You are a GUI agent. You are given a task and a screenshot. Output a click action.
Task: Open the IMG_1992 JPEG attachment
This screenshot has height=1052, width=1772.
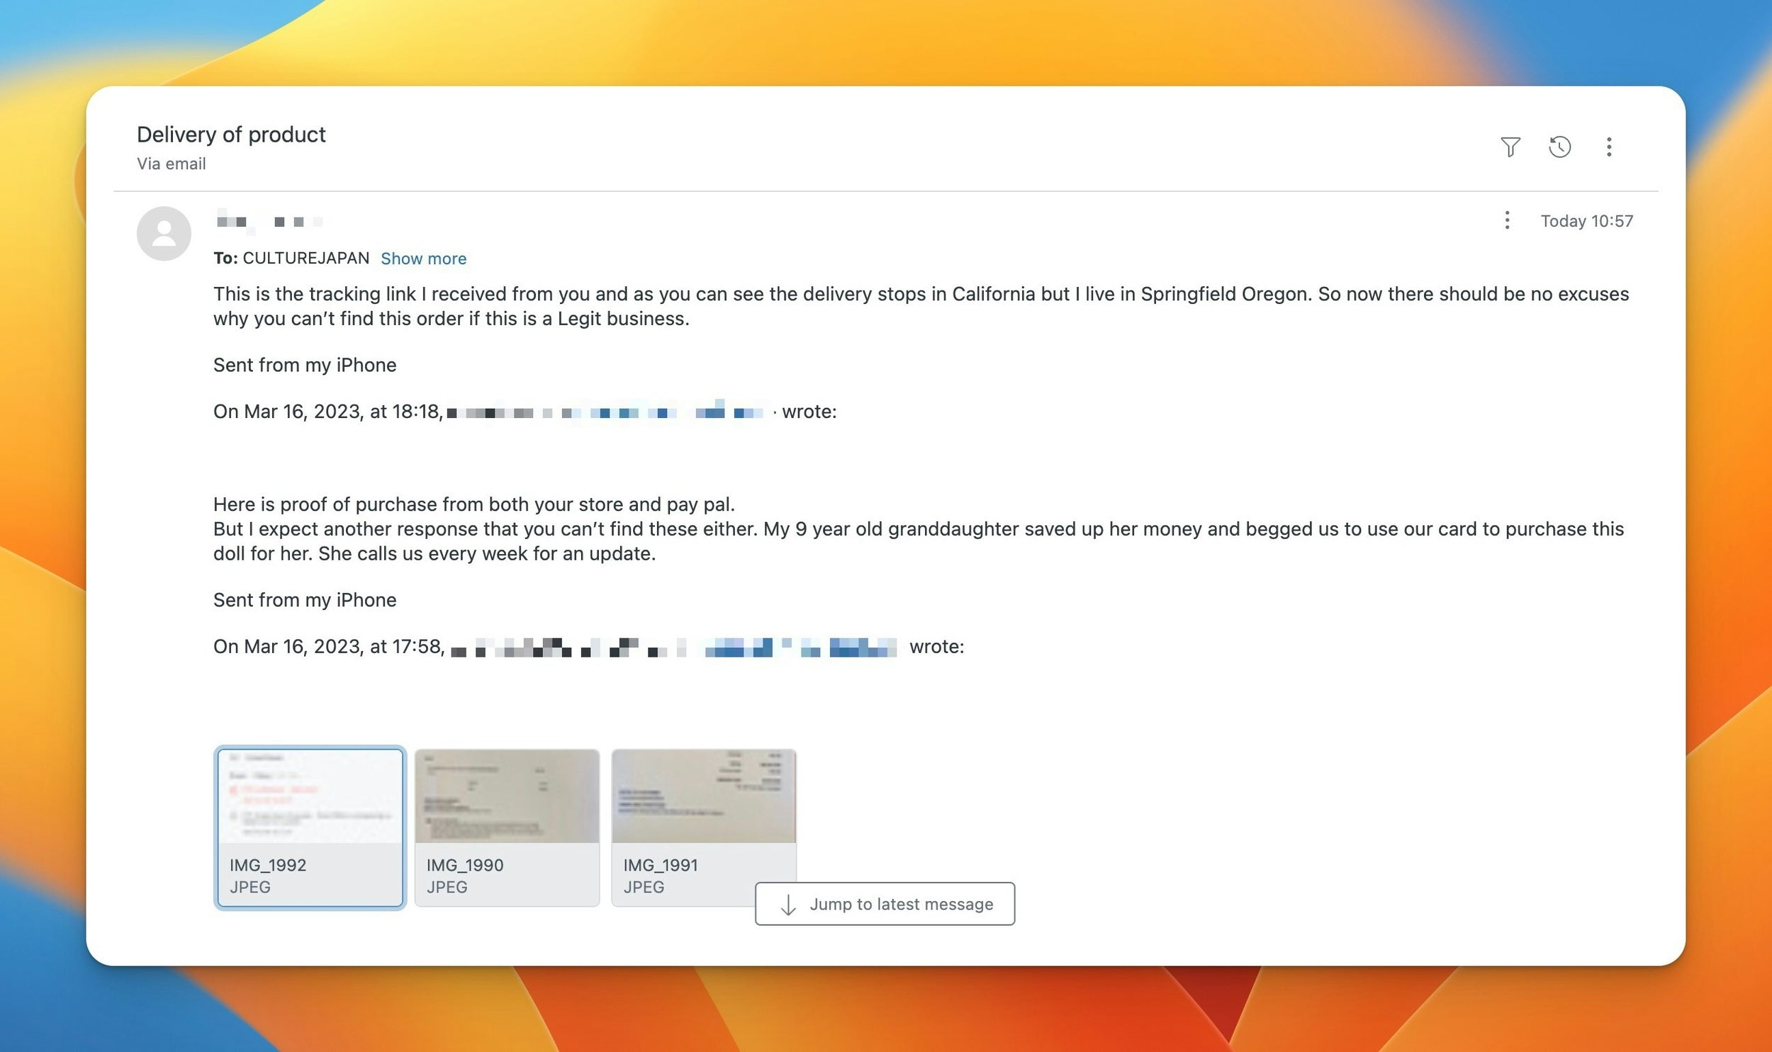pyautogui.click(x=310, y=827)
